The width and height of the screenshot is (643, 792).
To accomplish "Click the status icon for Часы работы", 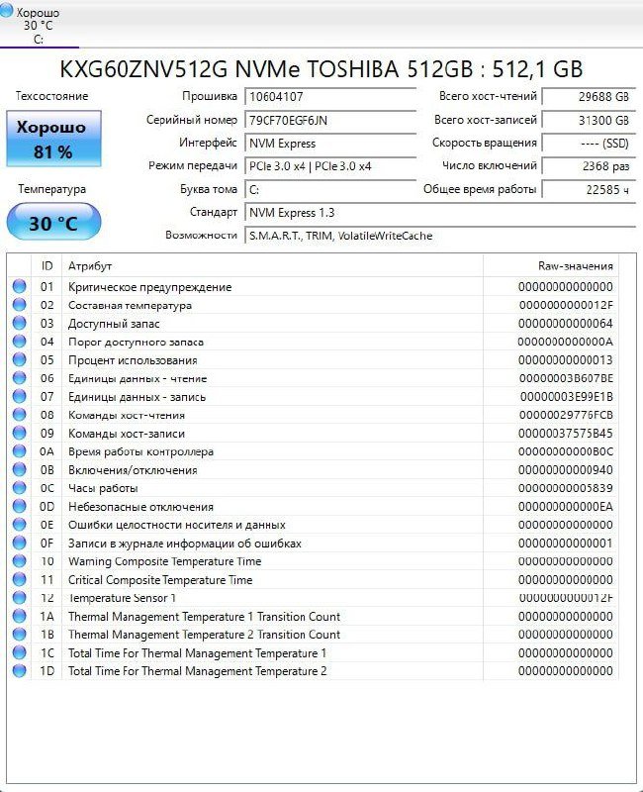I will coord(19,488).
